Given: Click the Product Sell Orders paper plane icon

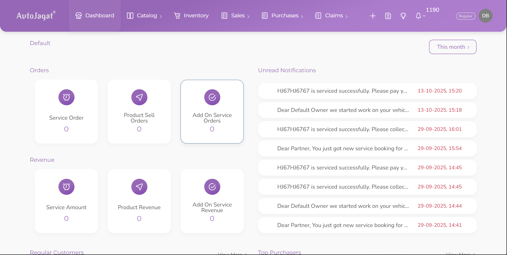Looking at the screenshot, I should point(139,97).
